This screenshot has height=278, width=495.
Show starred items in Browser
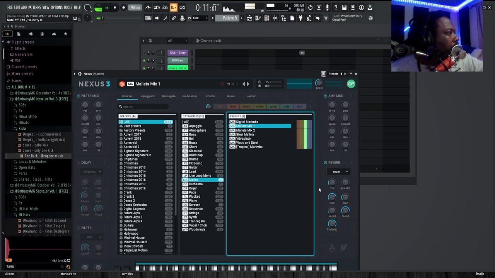click(x=65, y=34)
